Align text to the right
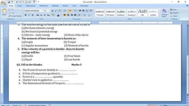The image size is (189, 106). click(x=72, y=15)
